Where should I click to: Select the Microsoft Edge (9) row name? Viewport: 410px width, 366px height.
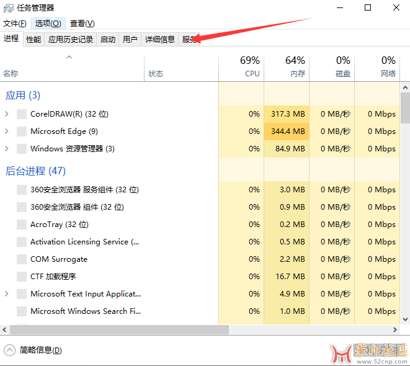(64, 132)
